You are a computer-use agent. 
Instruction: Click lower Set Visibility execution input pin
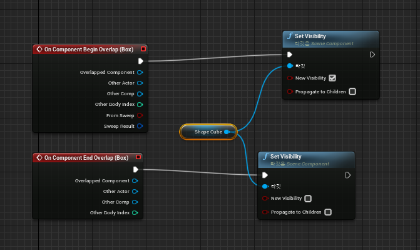point(265,175)
